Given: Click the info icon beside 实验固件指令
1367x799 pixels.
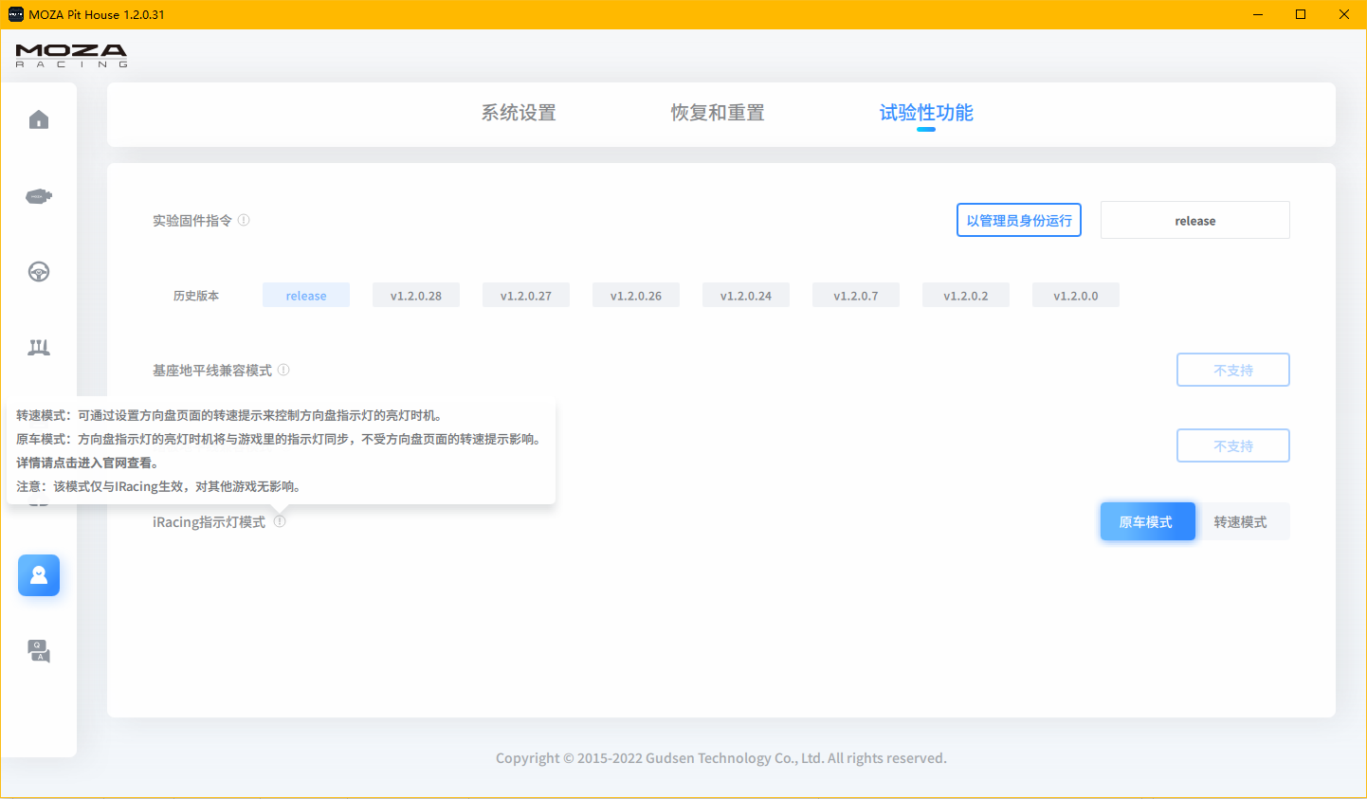Looking at the screenshot, I should (244, 220).
